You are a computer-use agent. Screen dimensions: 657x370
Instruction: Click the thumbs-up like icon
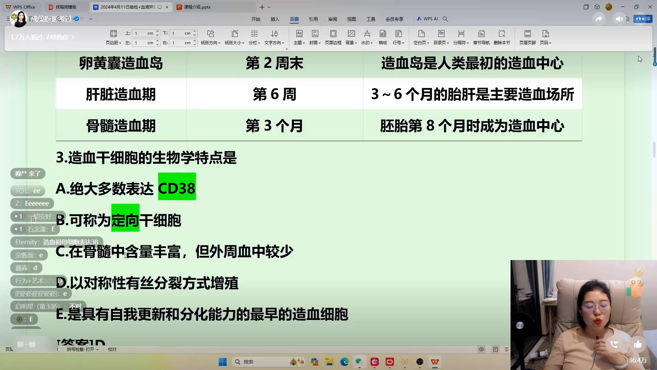[x=637, y=344]
